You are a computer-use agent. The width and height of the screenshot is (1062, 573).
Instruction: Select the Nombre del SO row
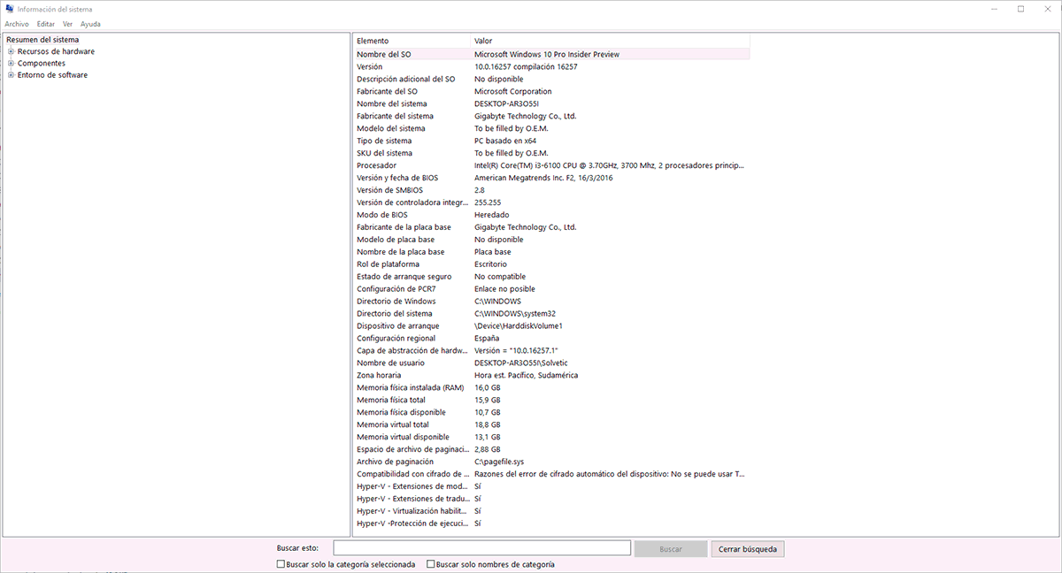[551, 54]
